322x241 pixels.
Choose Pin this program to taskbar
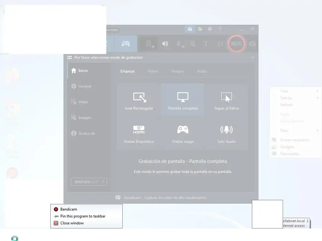point(86,216)
